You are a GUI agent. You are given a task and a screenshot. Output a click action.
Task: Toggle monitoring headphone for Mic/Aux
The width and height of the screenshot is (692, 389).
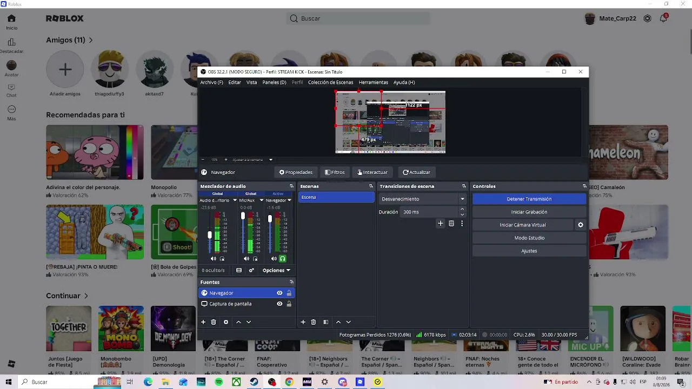pyautogui.click(x=255, y=259)
